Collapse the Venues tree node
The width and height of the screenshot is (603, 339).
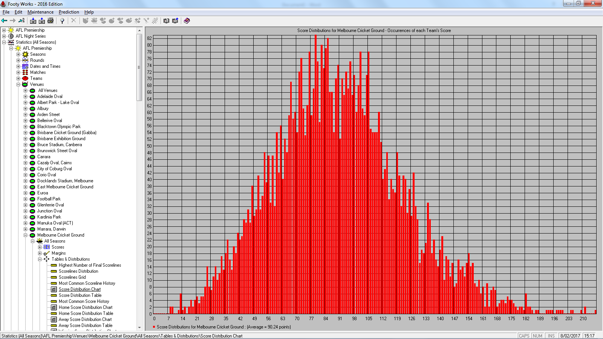click(x=18, y=84)
